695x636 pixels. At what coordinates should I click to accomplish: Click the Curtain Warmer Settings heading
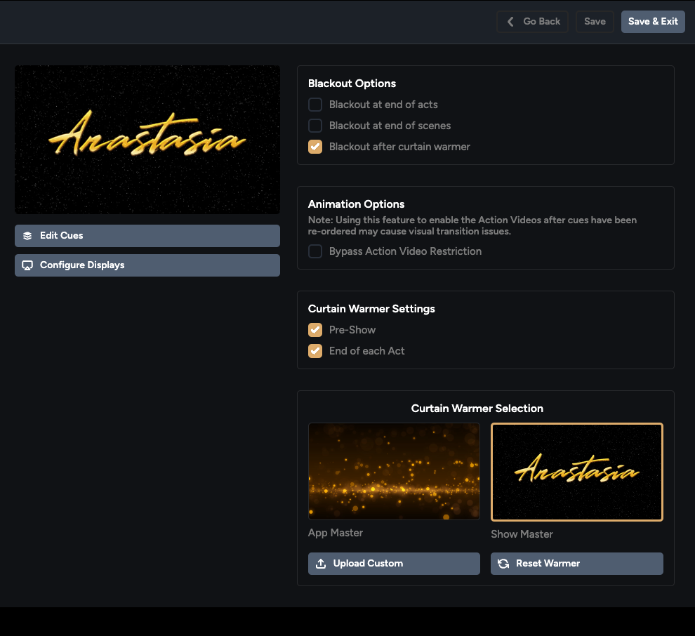click(x=371, y=308)
